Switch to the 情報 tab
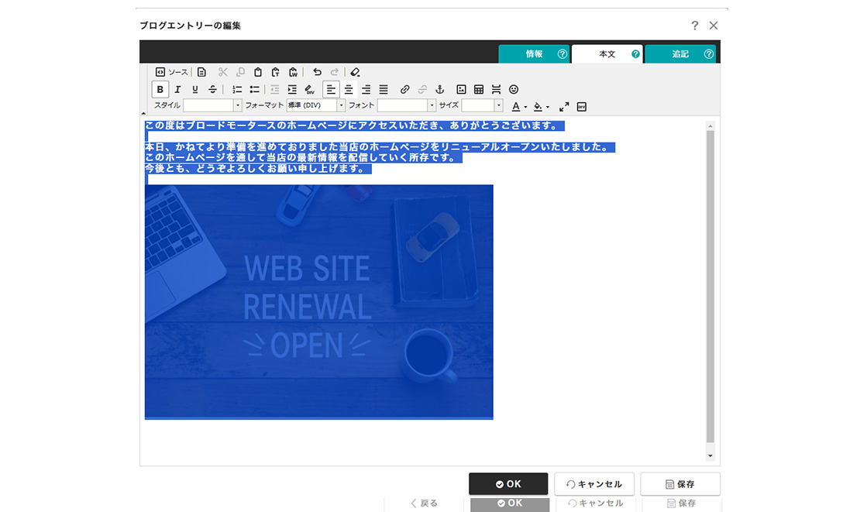The height and width of the screenshot is (512, 843). [x=534, y=54]
